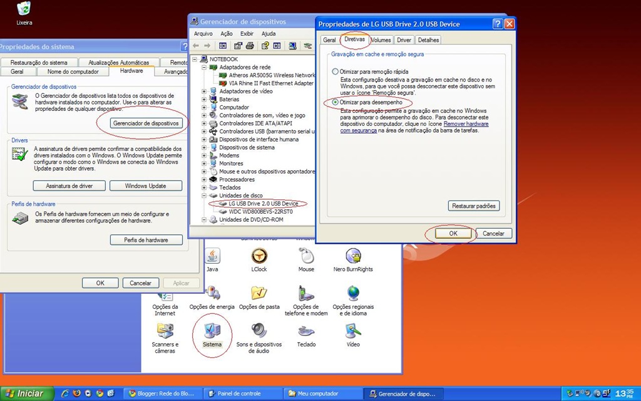
Task: Click the Iniciar start button
Action: pos(27,393)
